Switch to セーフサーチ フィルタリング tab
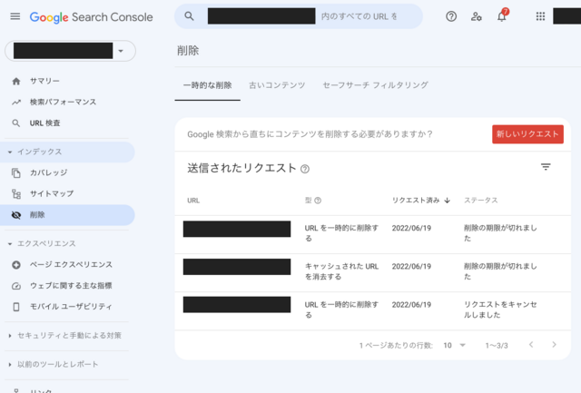This screenshot has width=581, height=393. click(375, 85)
